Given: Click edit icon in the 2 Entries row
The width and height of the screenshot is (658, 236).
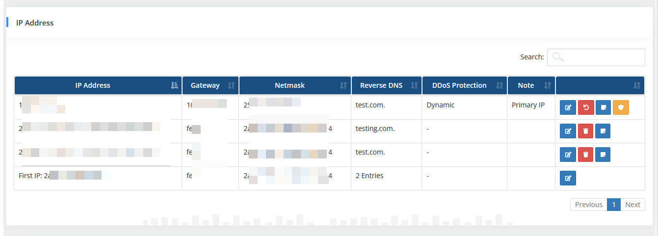Looking at the screenshot, I should [x=568, y=178].
